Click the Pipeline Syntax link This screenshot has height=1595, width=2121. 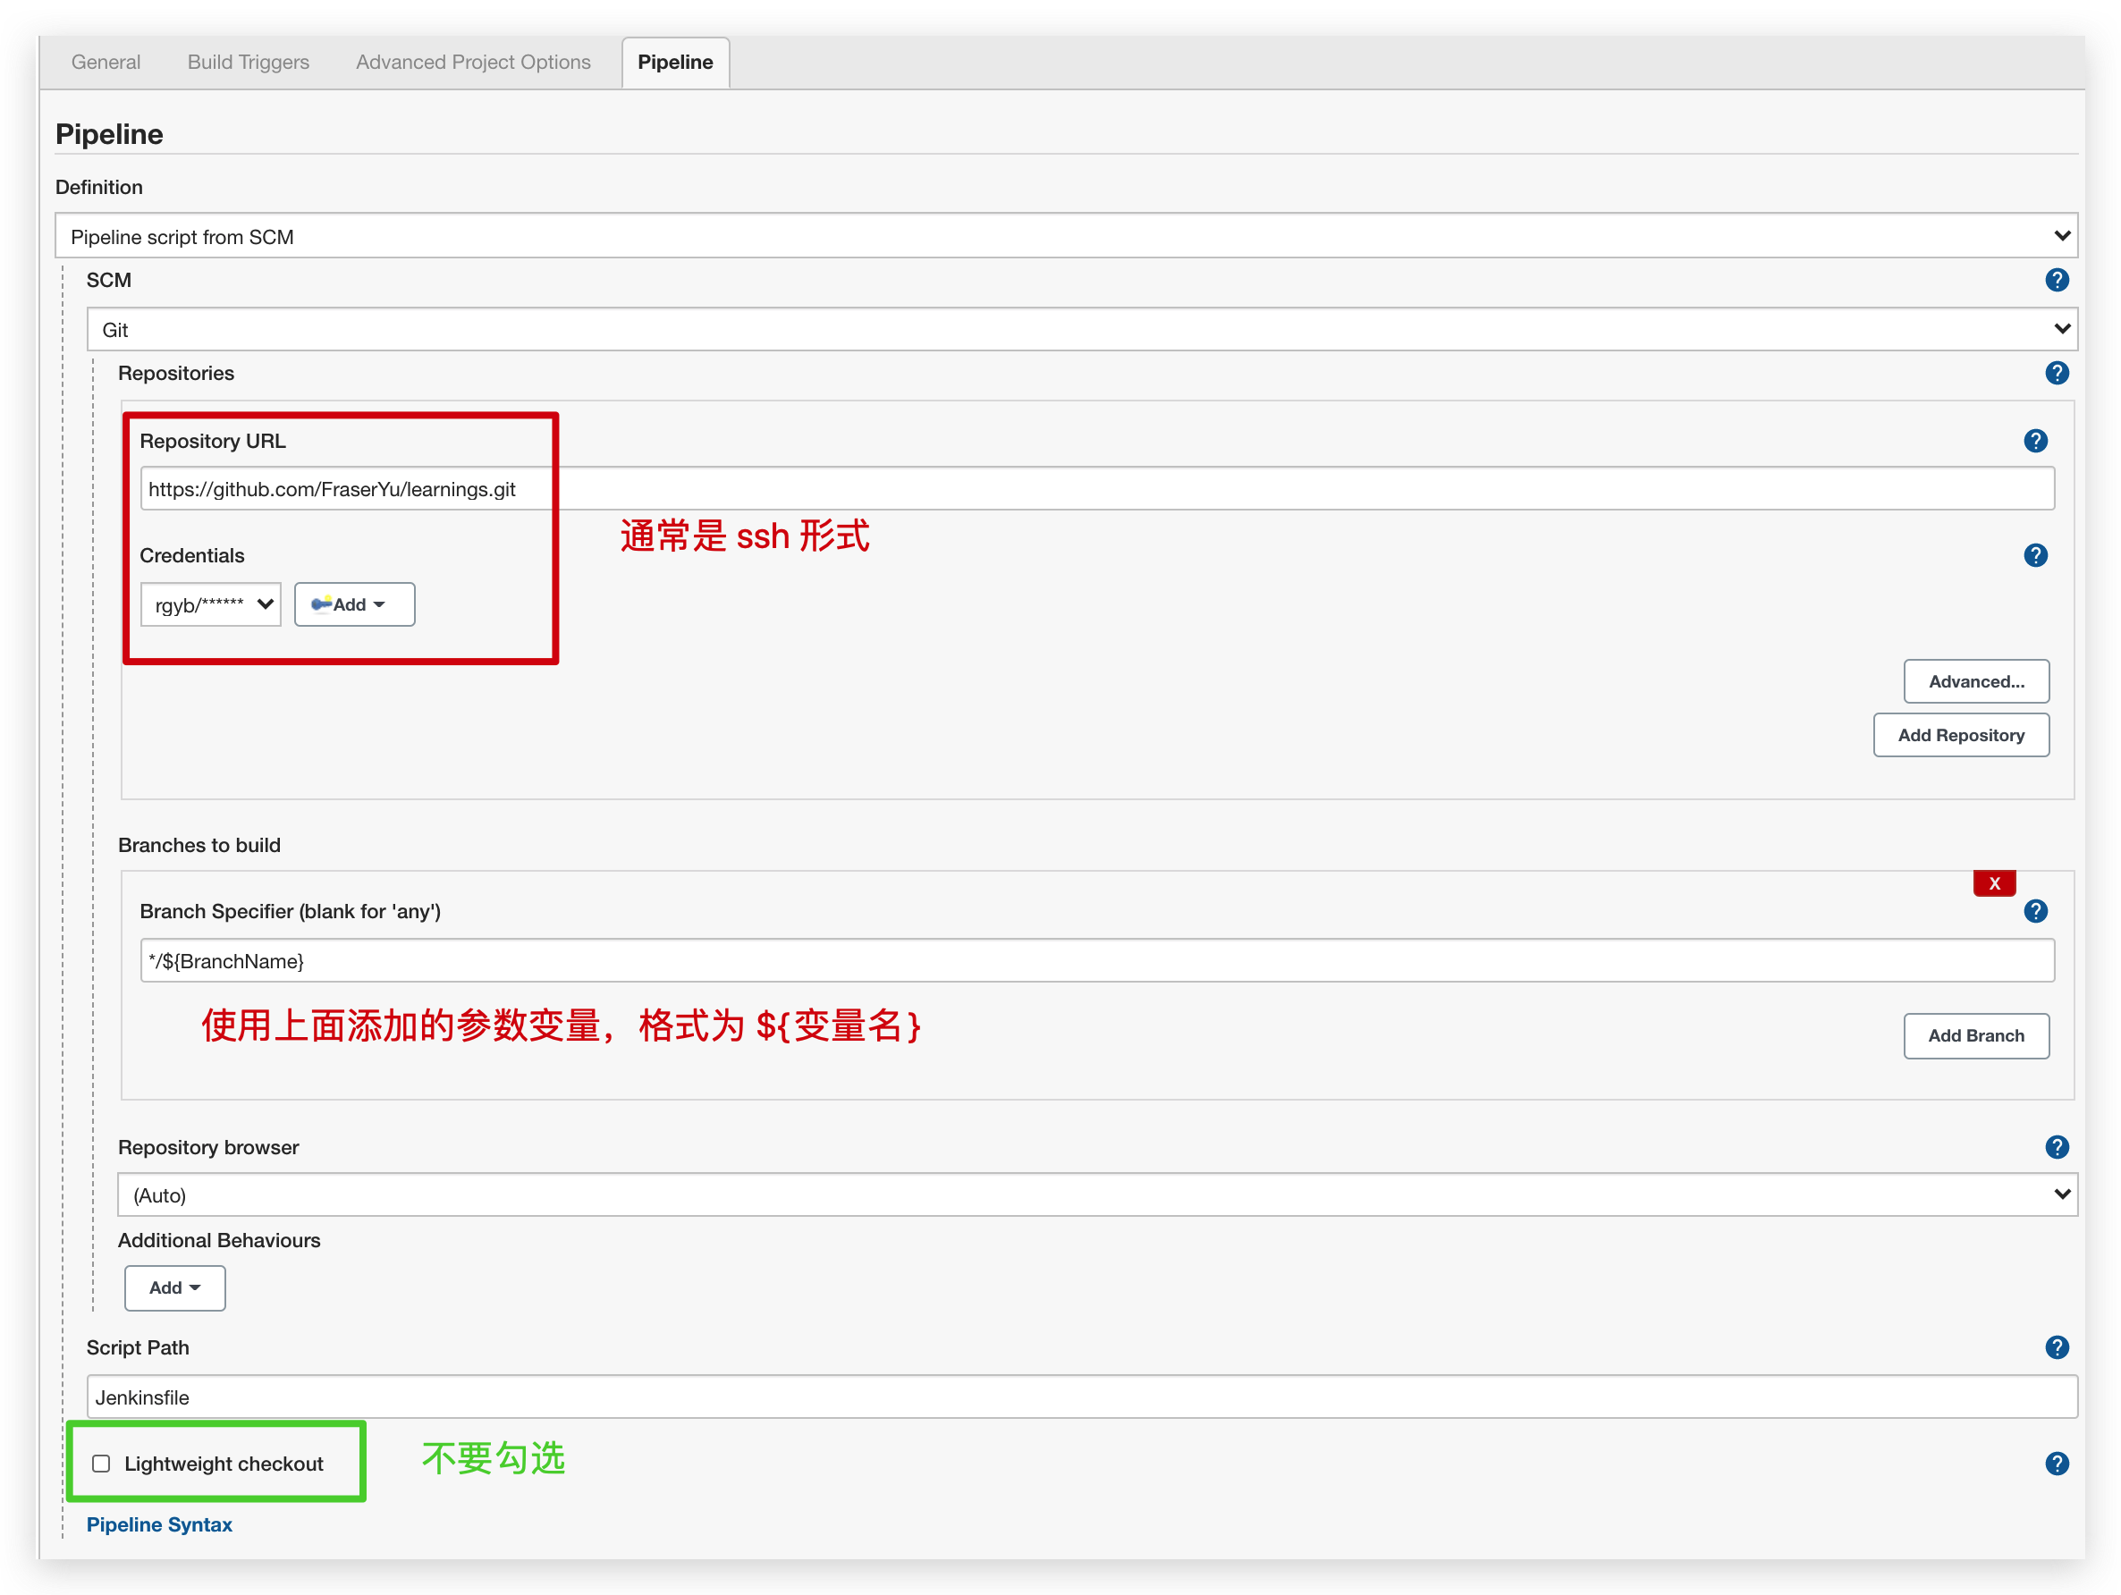(163, 1524)
